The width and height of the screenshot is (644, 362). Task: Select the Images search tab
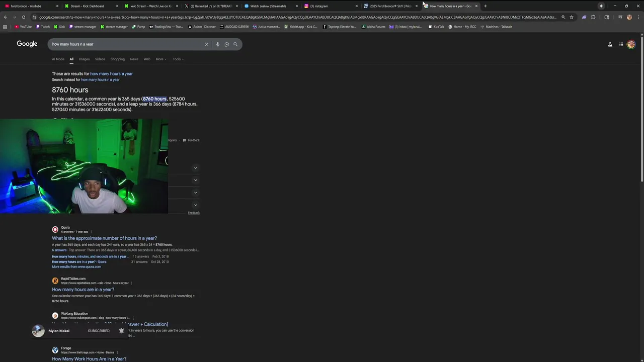coord(84,59)
